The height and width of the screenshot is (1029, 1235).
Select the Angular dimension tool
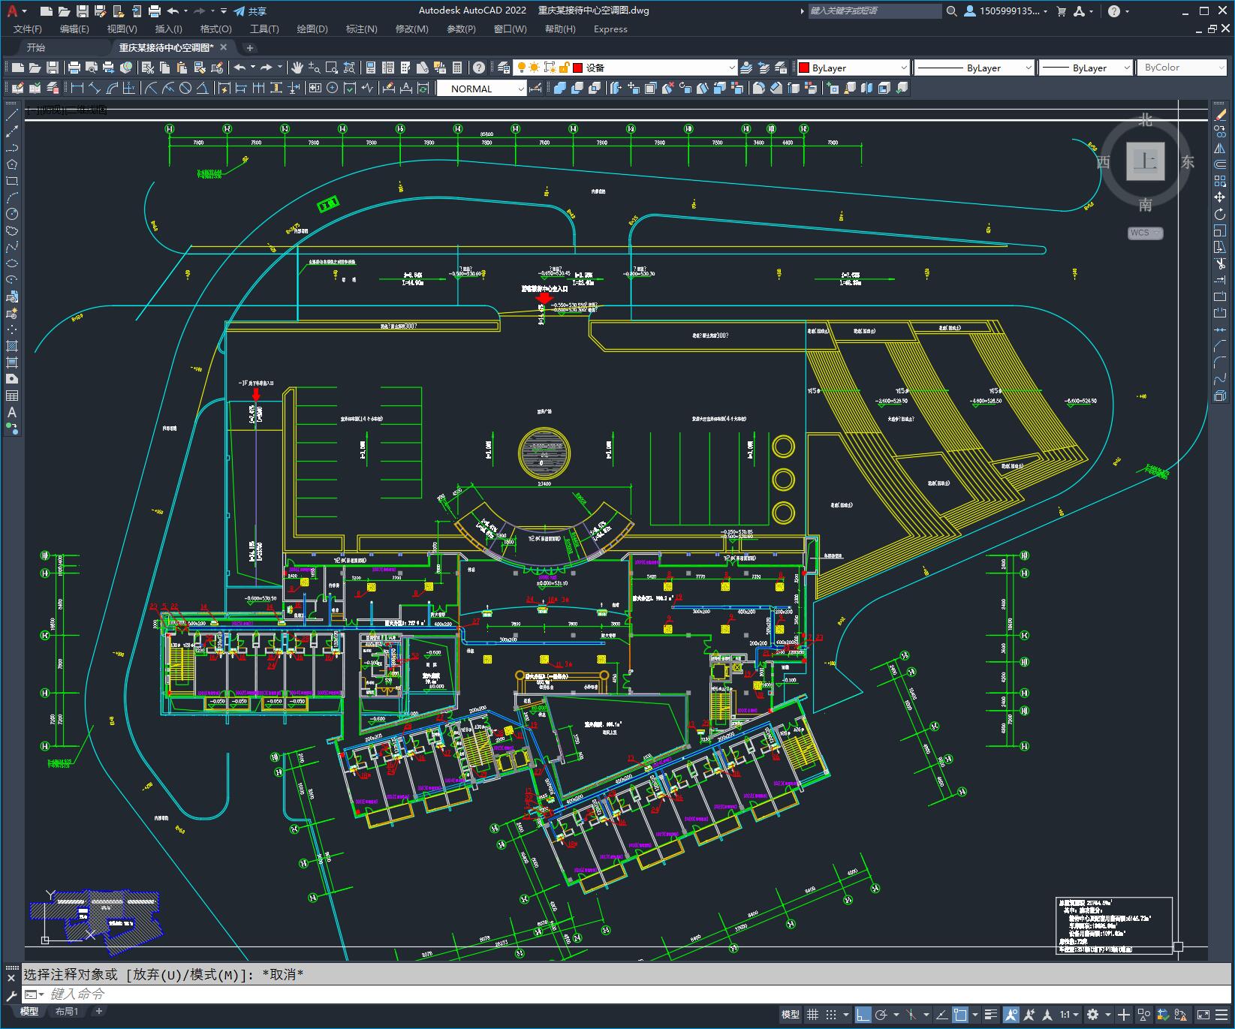(203, 89)
